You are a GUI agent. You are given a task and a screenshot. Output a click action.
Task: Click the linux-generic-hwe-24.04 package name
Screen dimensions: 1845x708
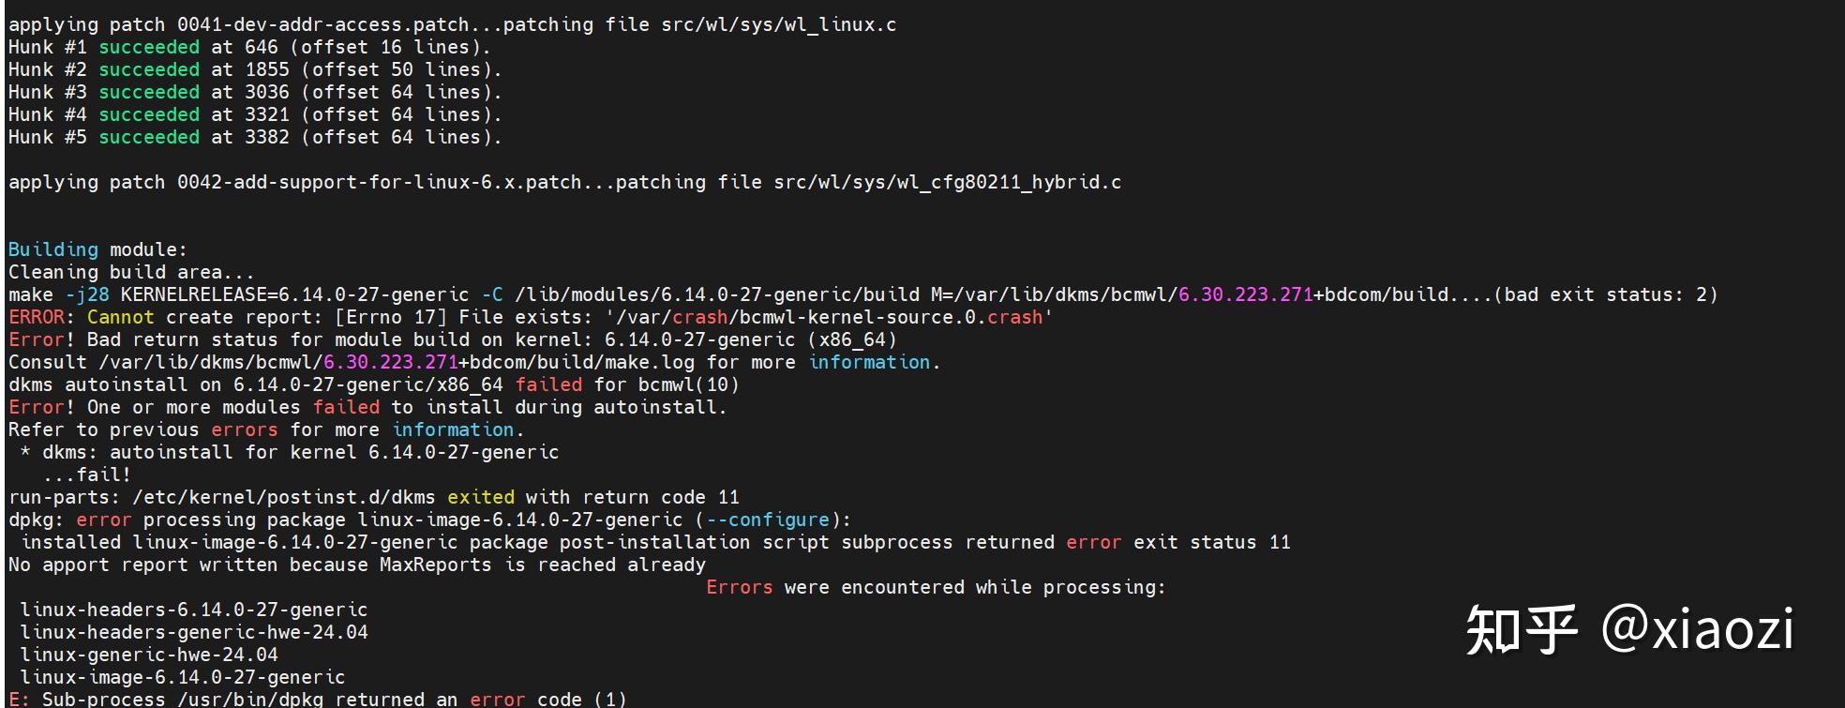tap(149, 655)
